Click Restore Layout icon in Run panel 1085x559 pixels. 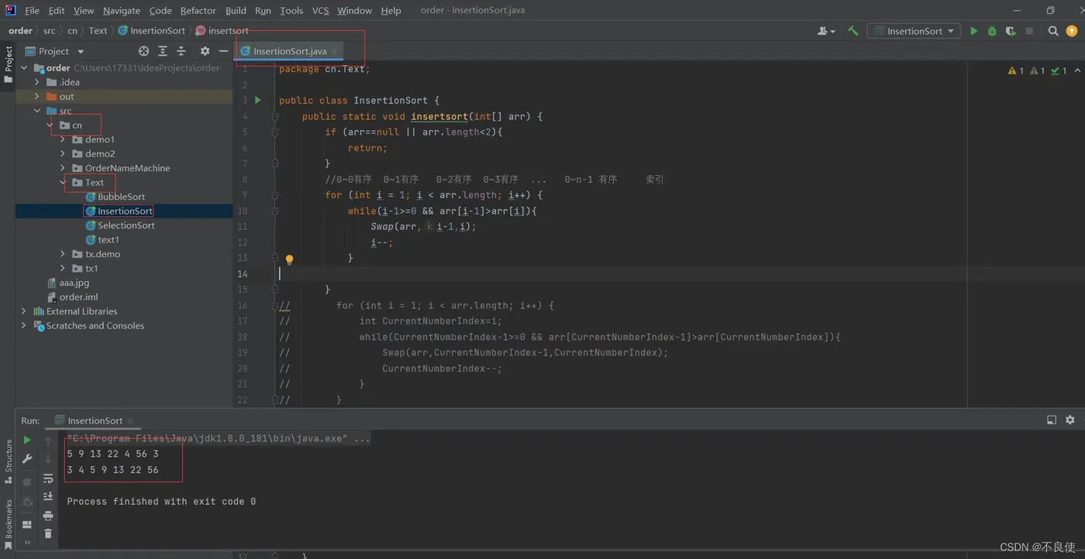[27, 525]
